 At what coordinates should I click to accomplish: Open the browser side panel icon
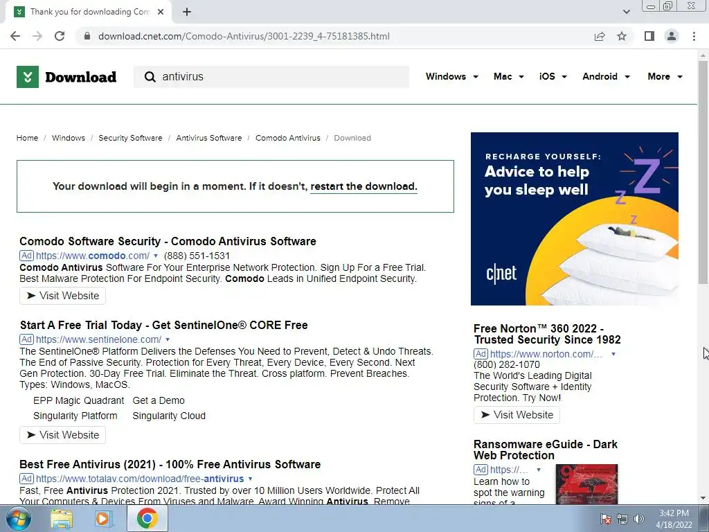click(649, 36)
